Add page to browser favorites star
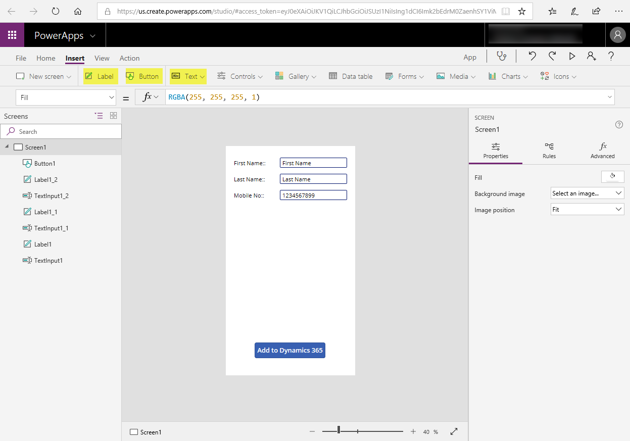 click(522, 11)
